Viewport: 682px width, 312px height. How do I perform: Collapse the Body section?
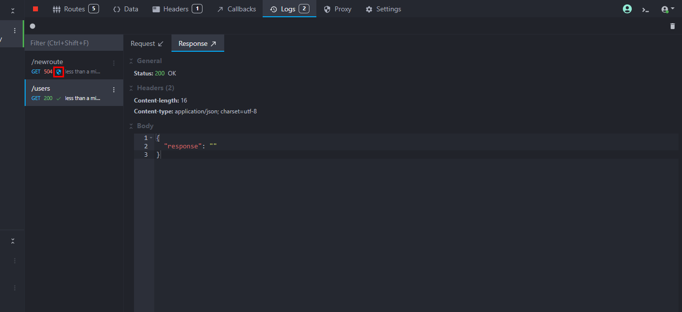(x=131, y=126)
